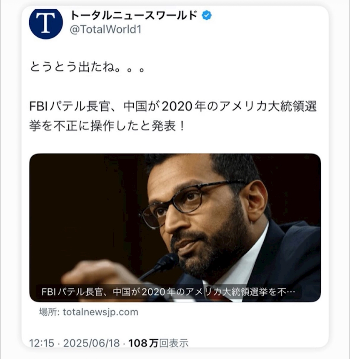Click the 場所: label under the card
350x359 pixels.
[x=49, y=312]
